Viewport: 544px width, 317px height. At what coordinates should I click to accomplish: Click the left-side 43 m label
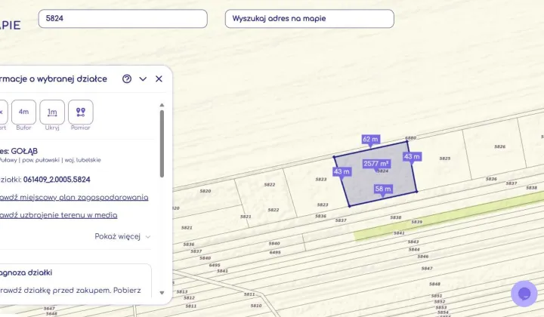pos(342,171)
